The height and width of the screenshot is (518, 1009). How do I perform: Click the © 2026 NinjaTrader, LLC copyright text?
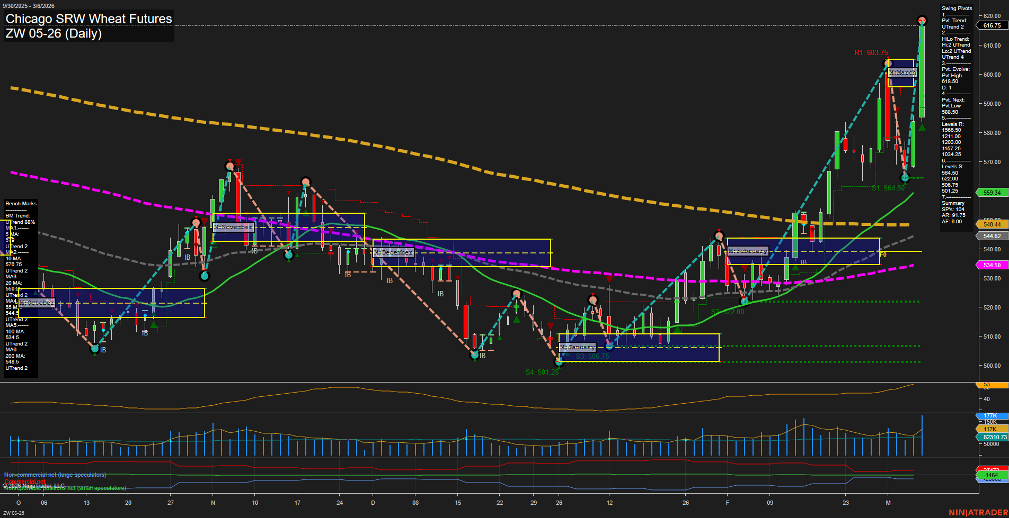pyautogui.click(x=34, y=485)
